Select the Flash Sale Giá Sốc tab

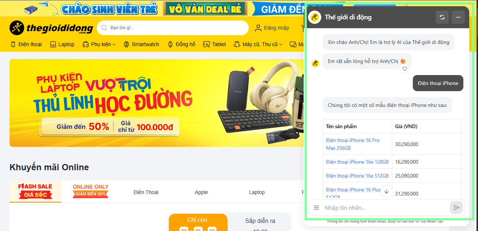(x=35, y=191)
